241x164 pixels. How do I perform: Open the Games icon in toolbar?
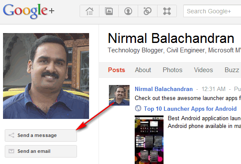coord(167,11)
